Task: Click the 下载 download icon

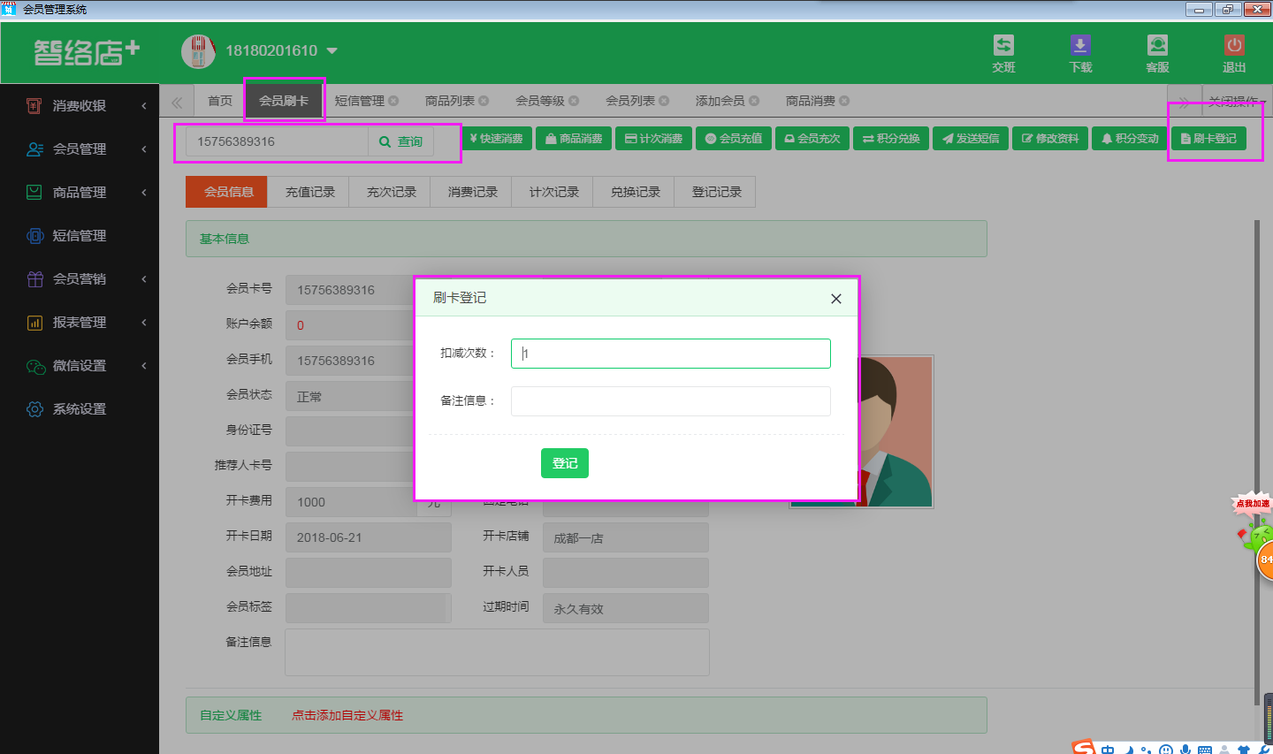Action: [x=1080, y=46]
